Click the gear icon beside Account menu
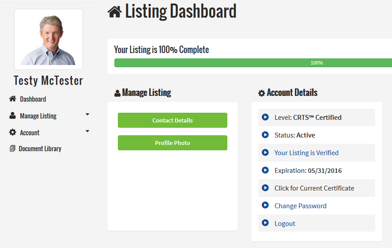Viewport: 392px width, 248px height. coord(12,132)
